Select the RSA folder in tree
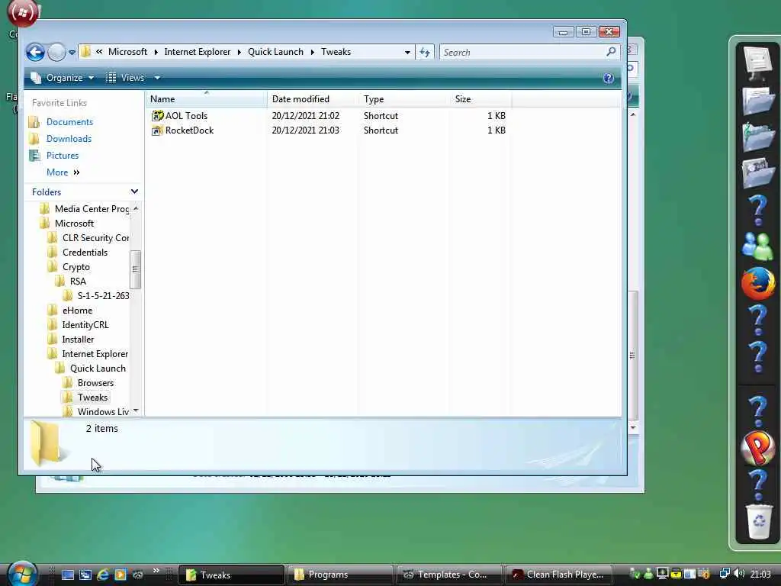781x586 pixels. coord(78,281)
